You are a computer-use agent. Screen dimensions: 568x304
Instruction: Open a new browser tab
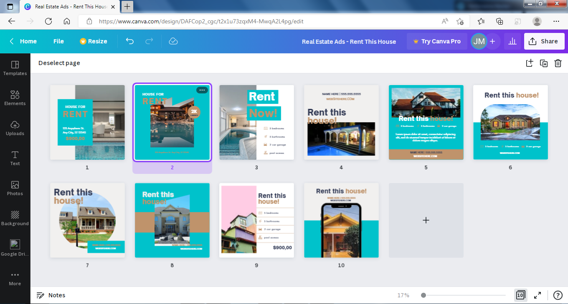[127, 6]
